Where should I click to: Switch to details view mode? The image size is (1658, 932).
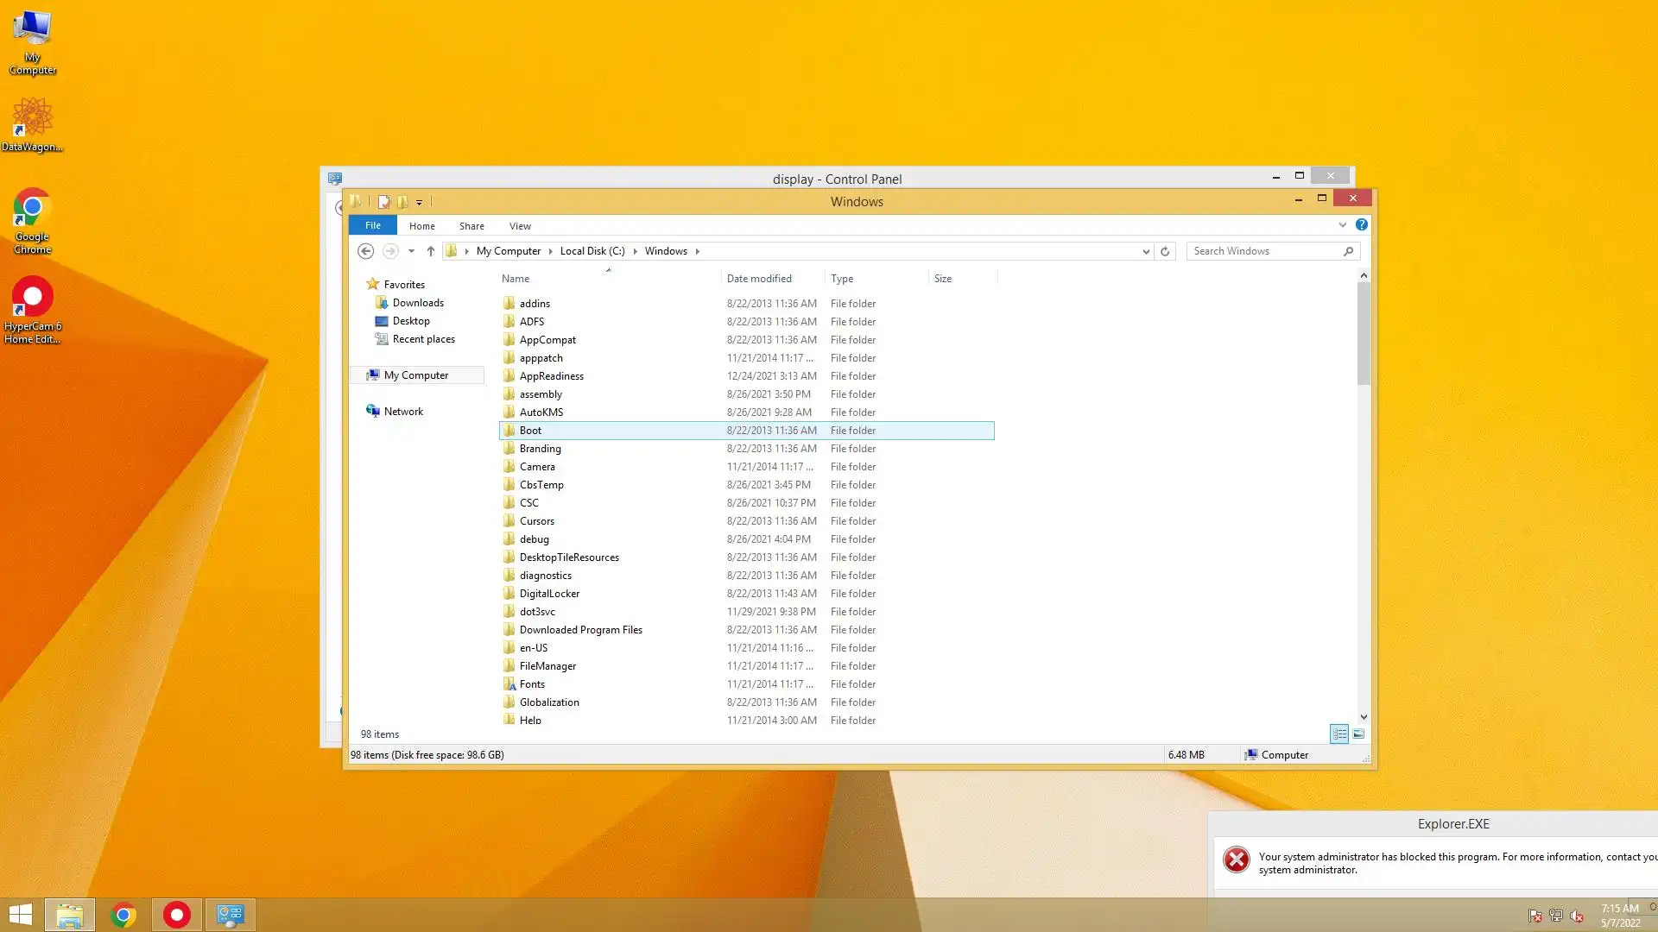1339,734
